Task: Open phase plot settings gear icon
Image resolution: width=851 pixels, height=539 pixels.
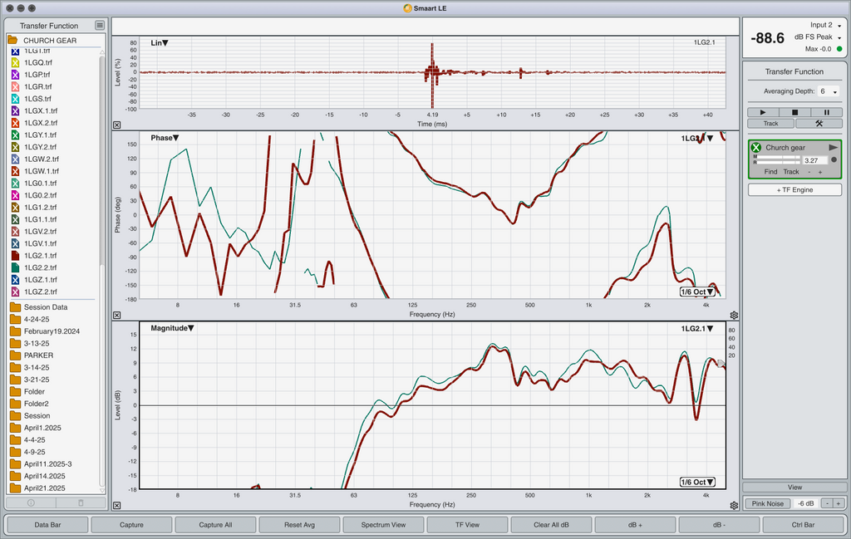Action: [x=734, y=315]
